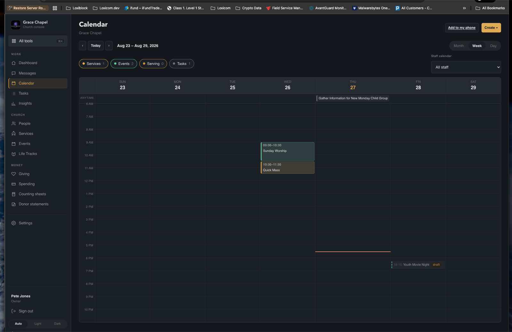Click the Events calendar icon in sidebar

click(x=13, y=144)
